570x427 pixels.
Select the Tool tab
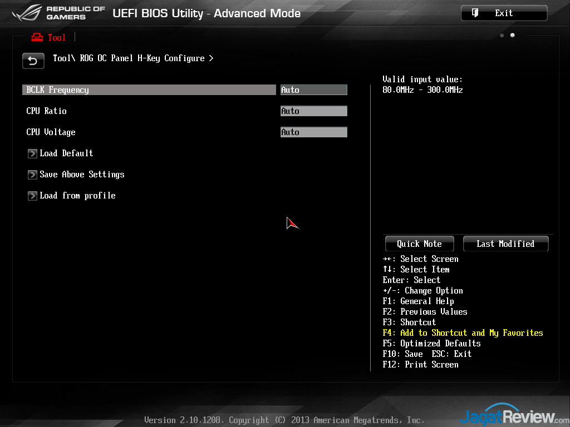pyautogui.click(x=48, y=38)
